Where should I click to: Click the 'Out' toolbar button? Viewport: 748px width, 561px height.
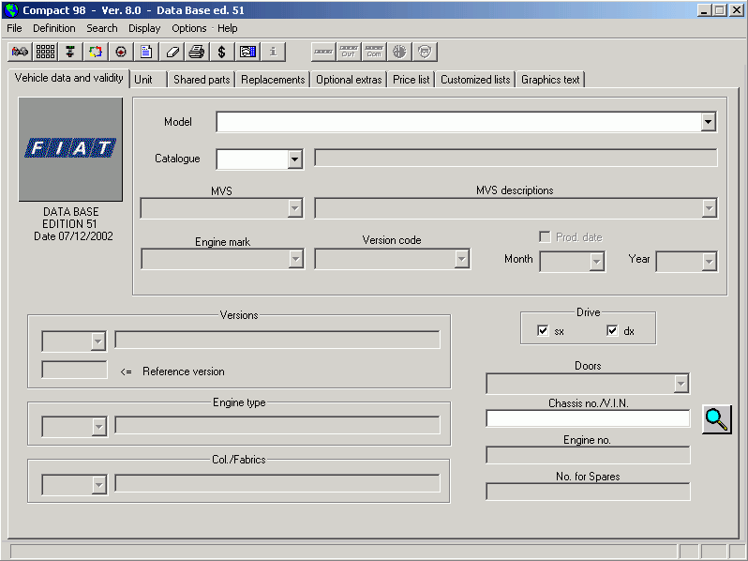(x=349, y=52)
